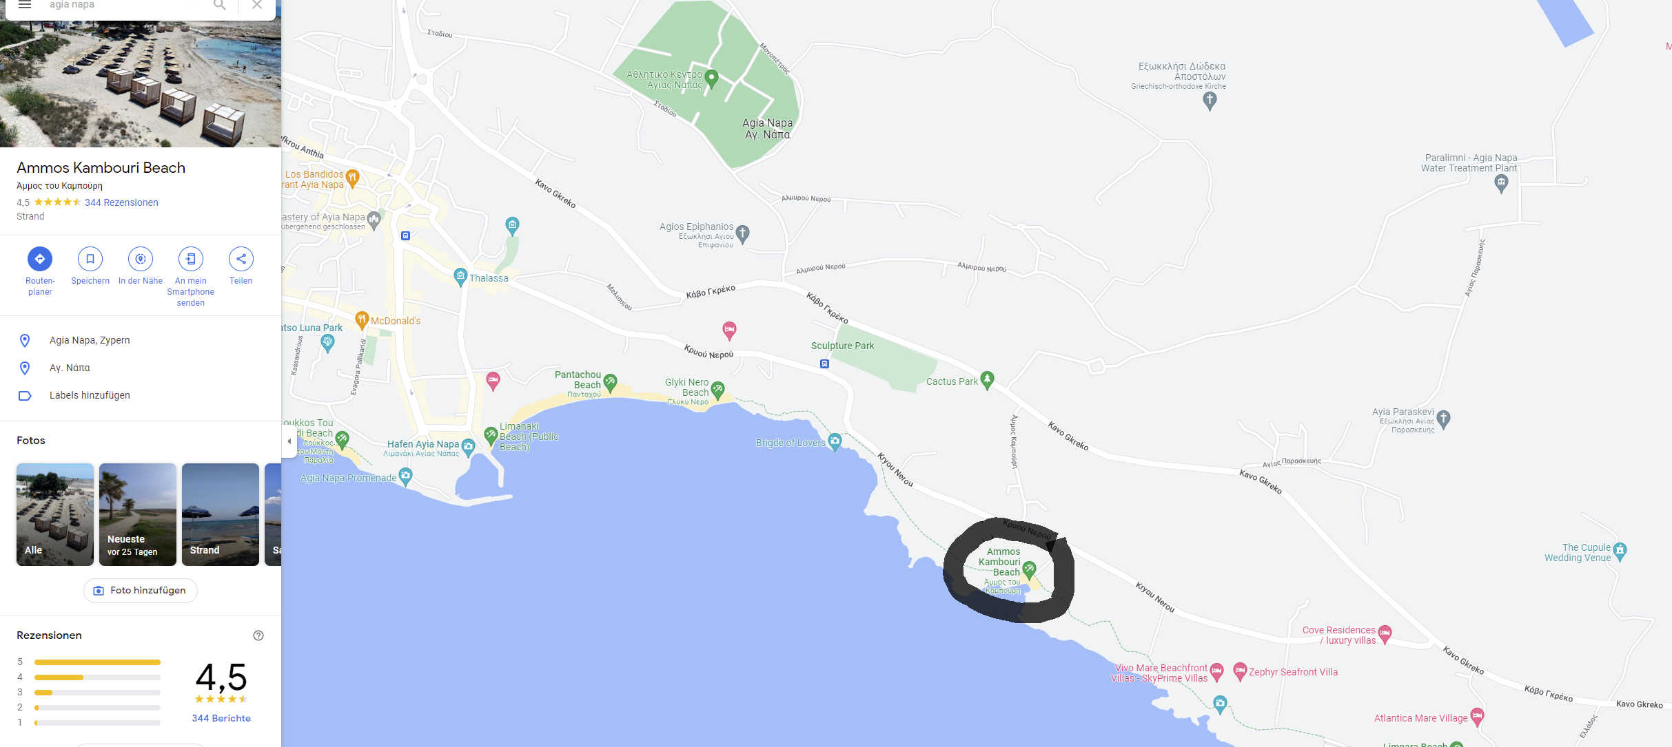Send to phone via Smartphone senden icon
This screenshot has height=747, width=1672.
[x=191, y=259]
